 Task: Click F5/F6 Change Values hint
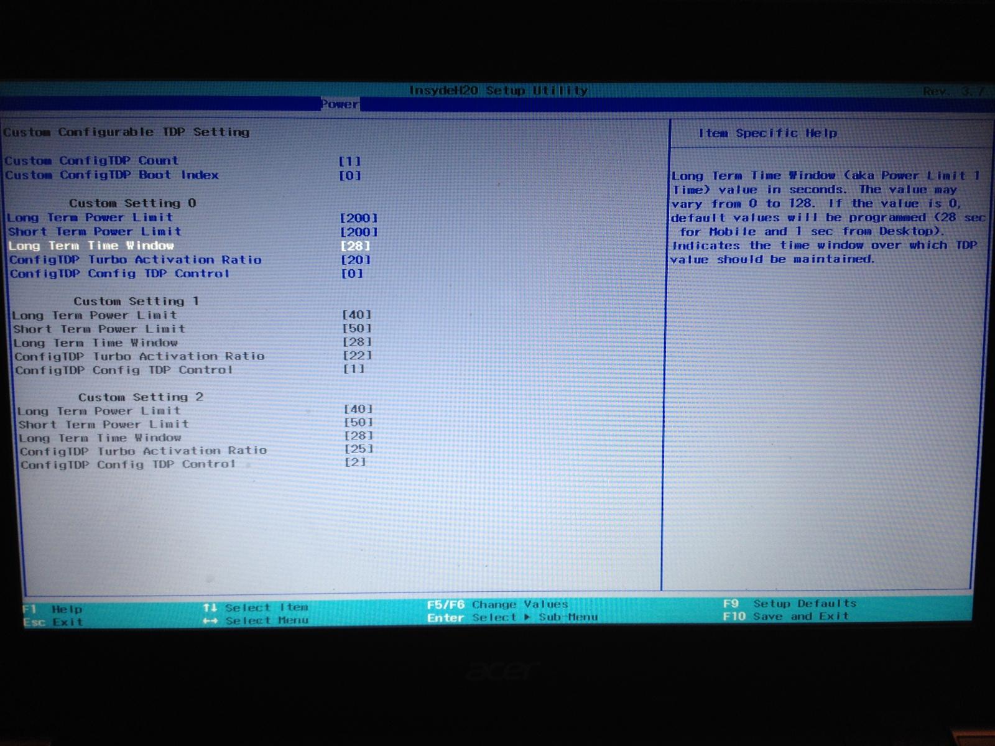click(x=497, y=604)
